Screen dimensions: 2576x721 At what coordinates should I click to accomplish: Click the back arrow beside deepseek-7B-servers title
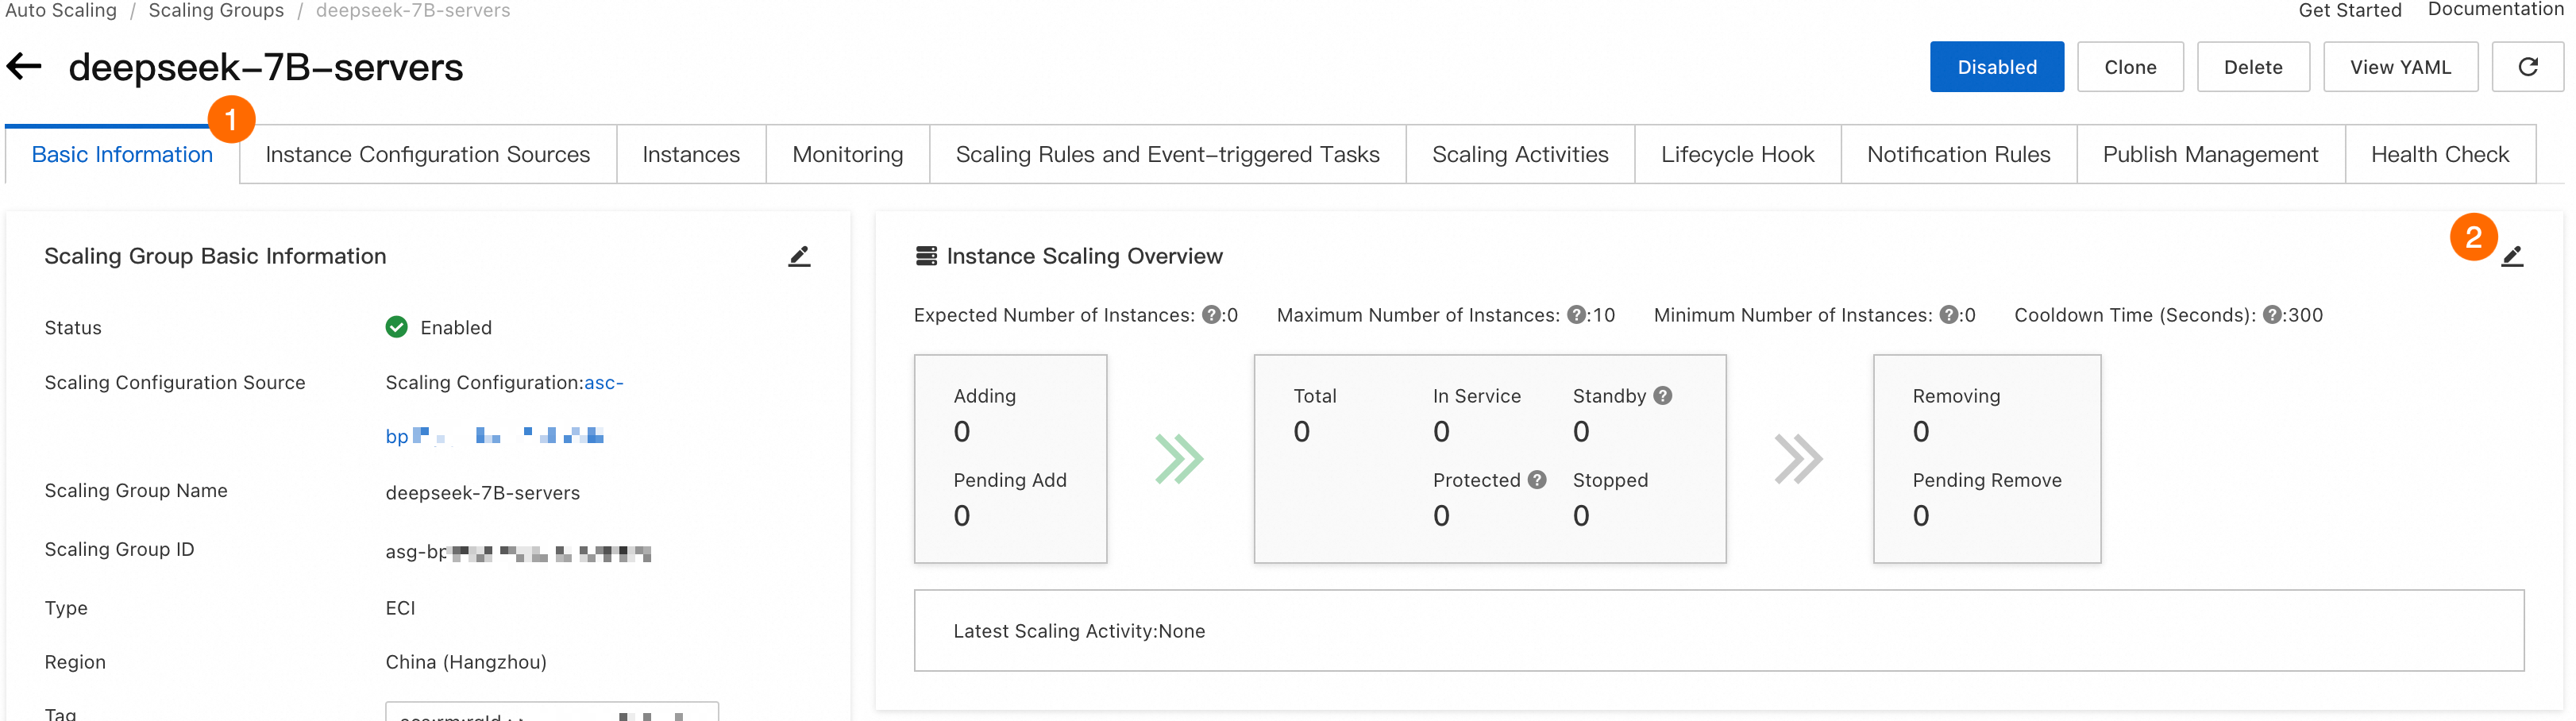point(24,67)
